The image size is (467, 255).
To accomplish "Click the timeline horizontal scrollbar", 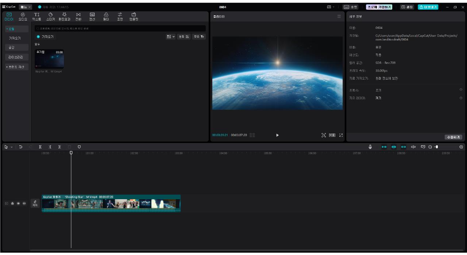I will 247,250.
